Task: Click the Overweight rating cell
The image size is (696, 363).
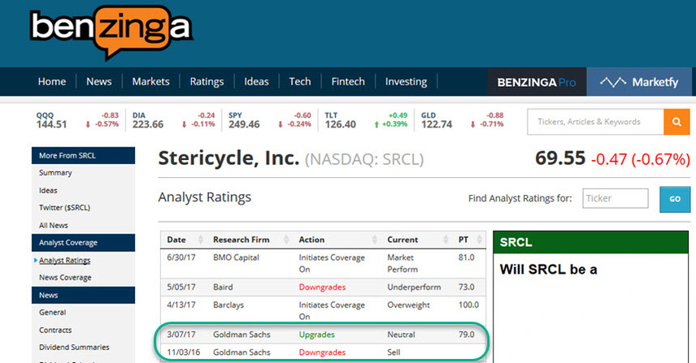Action: pos(408,305)
